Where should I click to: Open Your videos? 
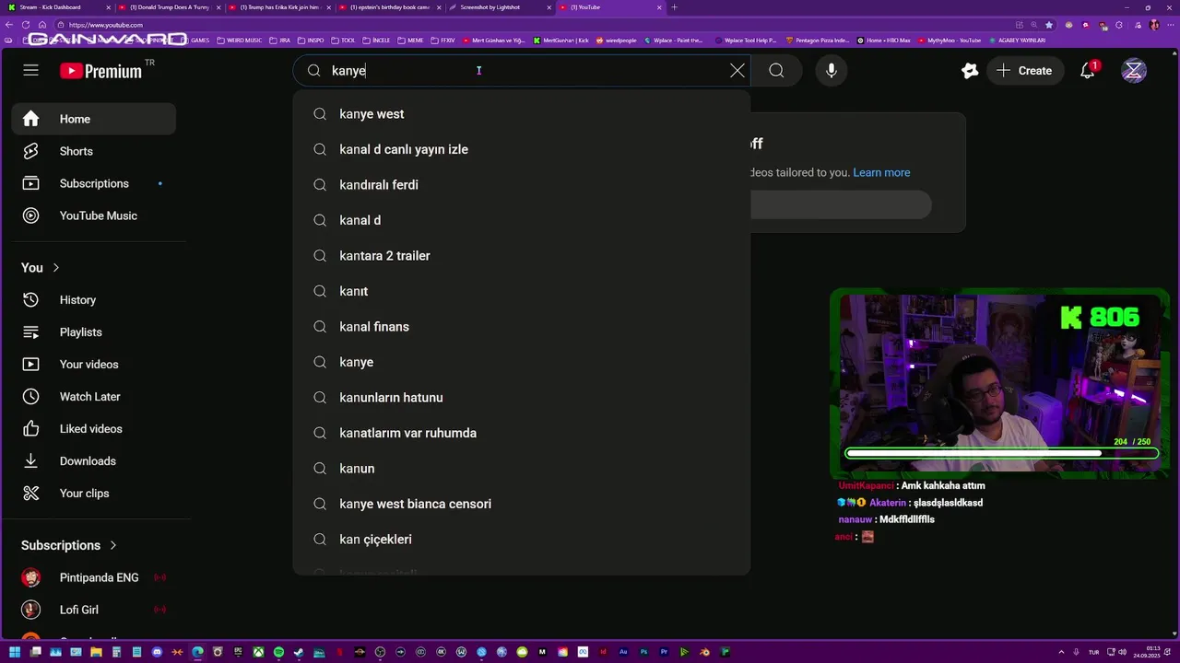pos(93,364)
